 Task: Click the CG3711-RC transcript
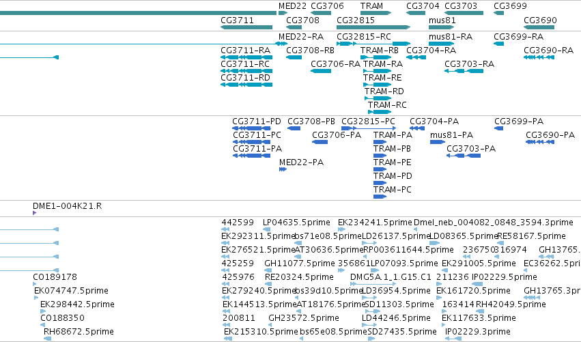245,64
